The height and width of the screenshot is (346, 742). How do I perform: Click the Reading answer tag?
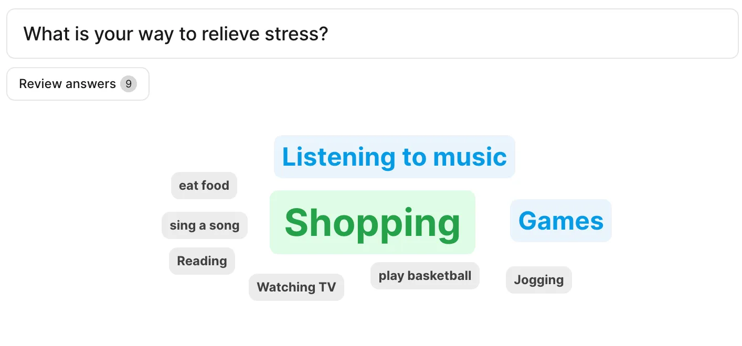[x=202, y=261]
